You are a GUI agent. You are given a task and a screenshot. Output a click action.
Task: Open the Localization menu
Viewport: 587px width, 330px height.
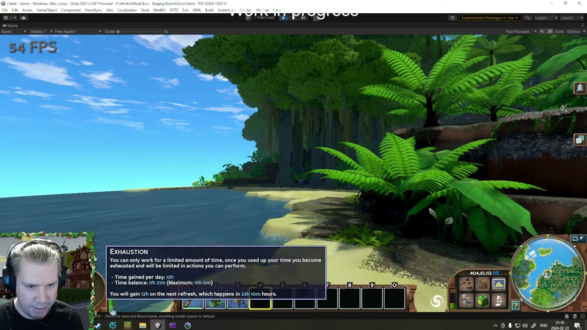click(127, 10)
